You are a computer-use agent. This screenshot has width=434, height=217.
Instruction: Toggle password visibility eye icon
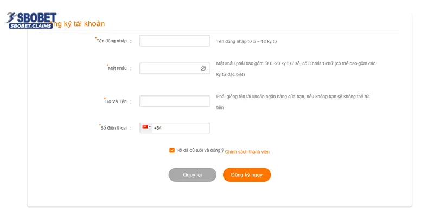click(203, 69)
